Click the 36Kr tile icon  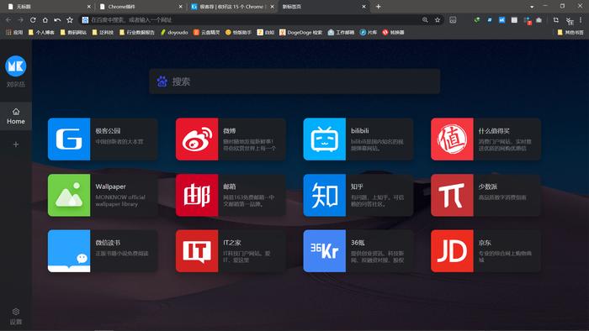click(x=324, y=251)
